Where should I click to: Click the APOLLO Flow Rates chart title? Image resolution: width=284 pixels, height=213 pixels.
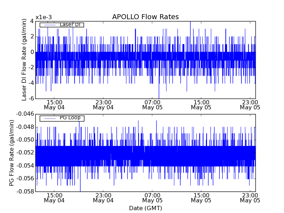145,17
